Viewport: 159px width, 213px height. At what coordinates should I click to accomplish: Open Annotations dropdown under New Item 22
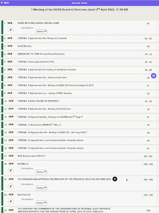pos(41,203)
